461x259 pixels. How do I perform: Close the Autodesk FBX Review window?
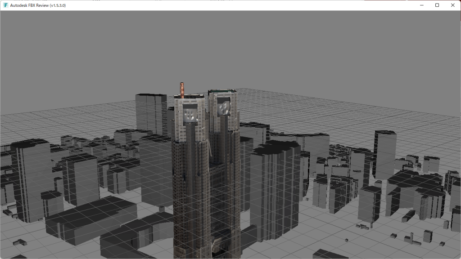452,5
